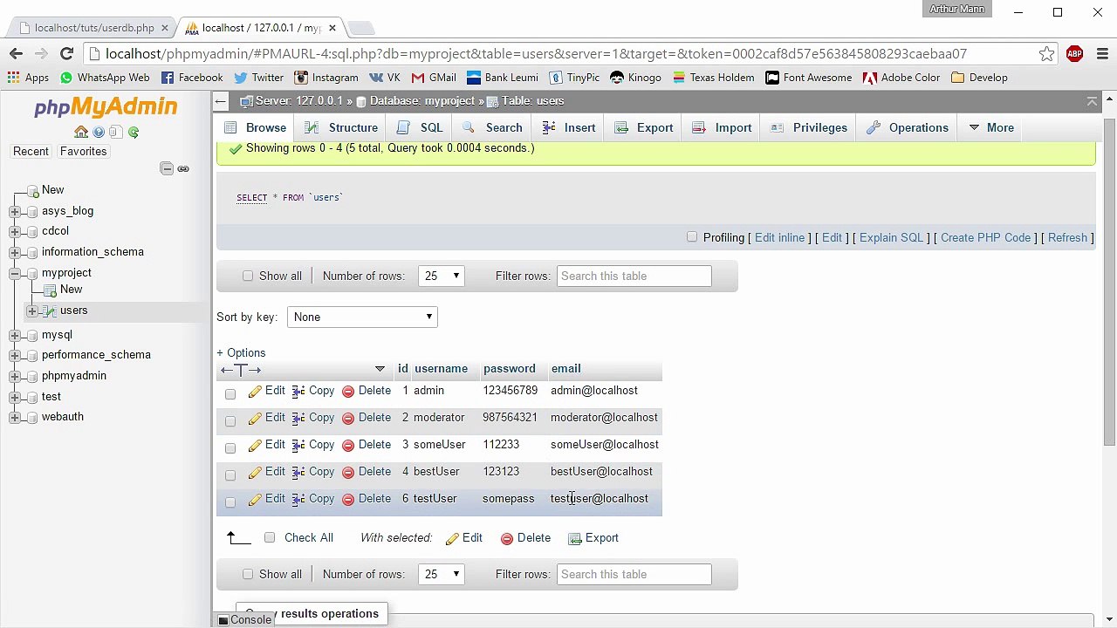Screen dimensions: 1117x628
Task: Enable the top Show all checkbox
Action: (248, 276)
